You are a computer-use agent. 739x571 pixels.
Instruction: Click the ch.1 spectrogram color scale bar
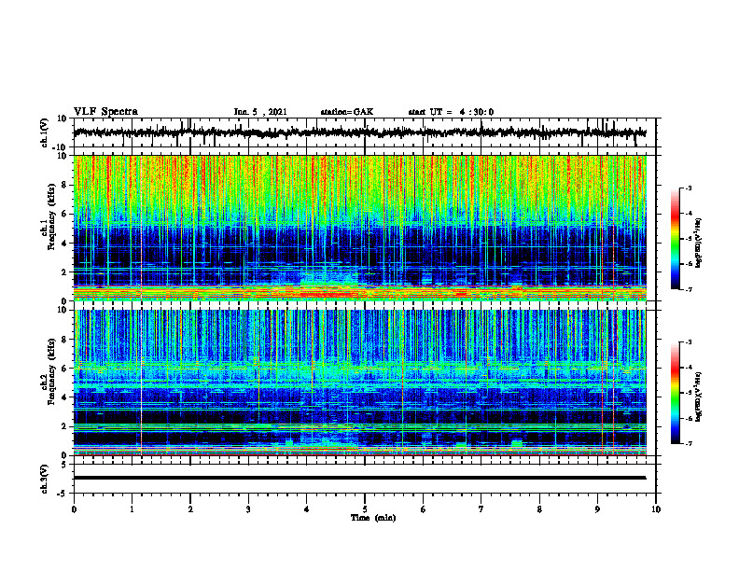click(x=675, y=239)
